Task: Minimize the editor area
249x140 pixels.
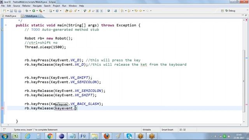Action: point(243,15)
